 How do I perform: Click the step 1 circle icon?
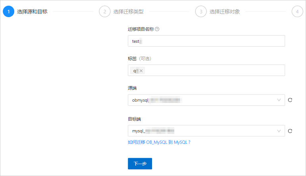[8, 11]
